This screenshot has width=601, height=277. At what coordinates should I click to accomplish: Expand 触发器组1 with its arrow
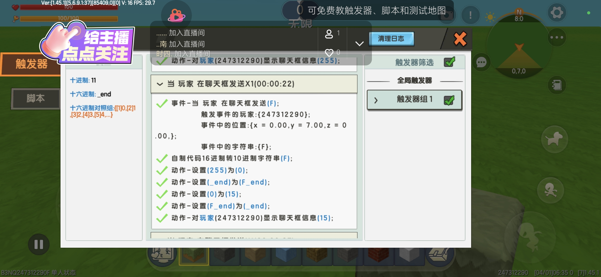click(376, 100)
